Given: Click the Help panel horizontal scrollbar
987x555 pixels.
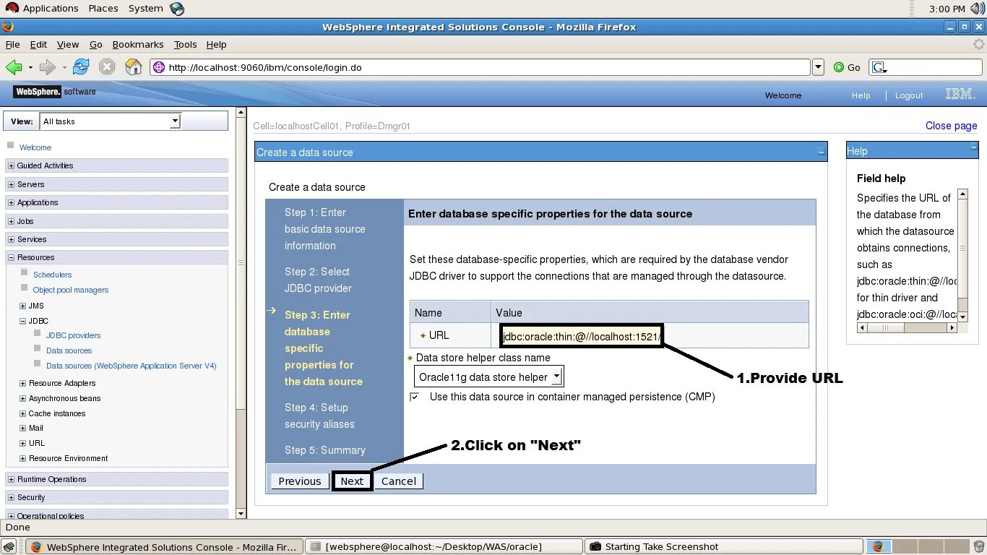Looking at the screenshot, I should pos(907,327).
